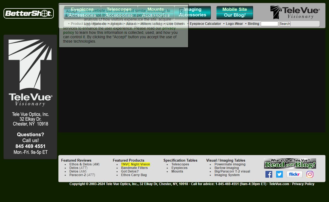Read the Ethos & Delos (AN) review

(x=84, y=164)
